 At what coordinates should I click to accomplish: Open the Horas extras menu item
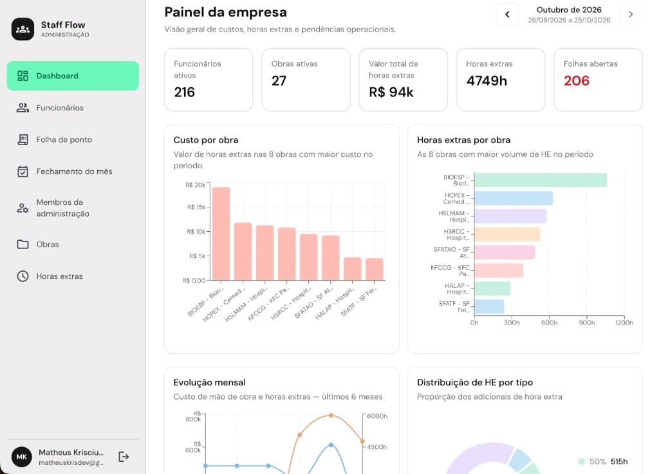[x=73, y=276]
